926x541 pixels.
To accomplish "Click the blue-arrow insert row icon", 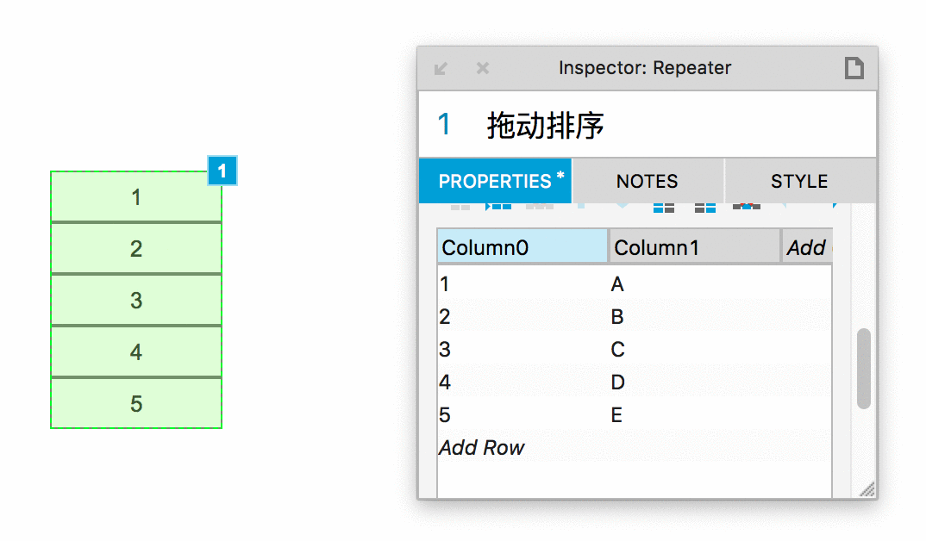I will click(x=498, y=207).
